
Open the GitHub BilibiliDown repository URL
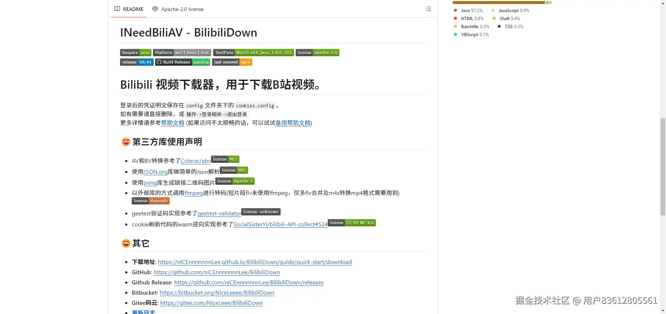[x=217, y=272]
